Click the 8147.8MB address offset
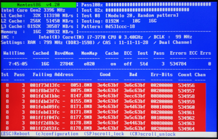 [81, 96]
